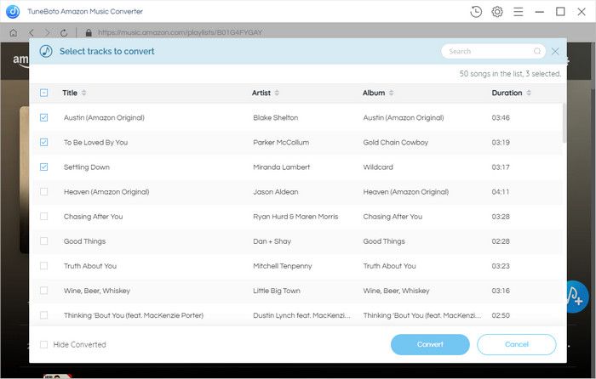Click the magnifier icon in search box
596x379 pixels.
pos(536,51)
